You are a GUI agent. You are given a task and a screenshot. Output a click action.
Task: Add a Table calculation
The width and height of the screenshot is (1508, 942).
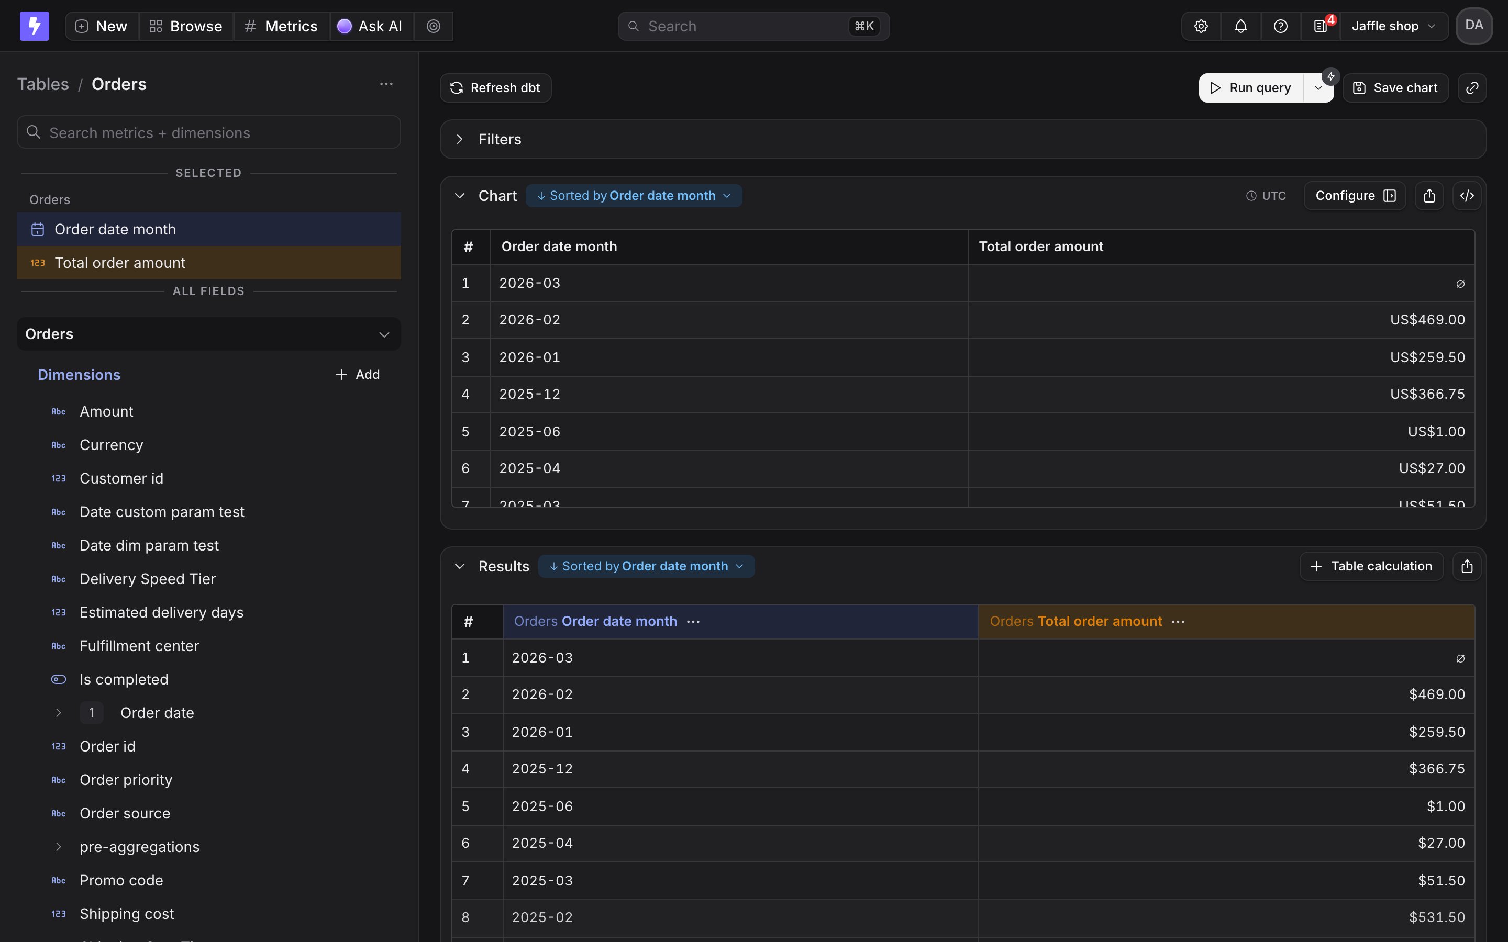[1371, 566]
